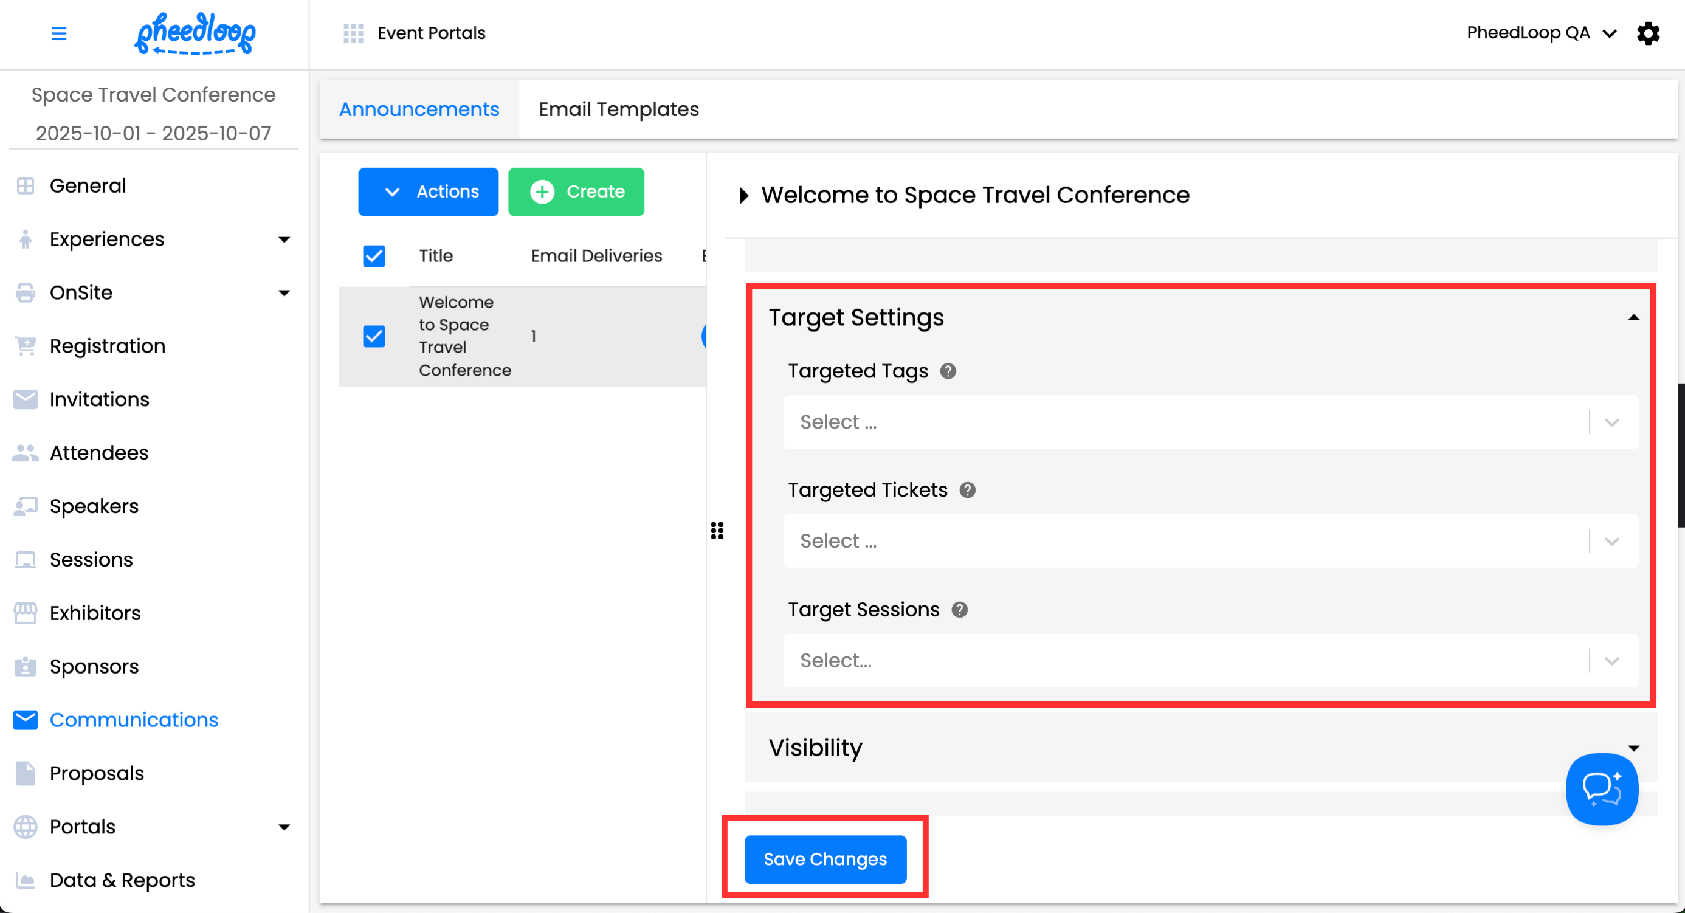Click the Event Portals grid icon
The image size is (1685, 913).
(x=353, y=33)
